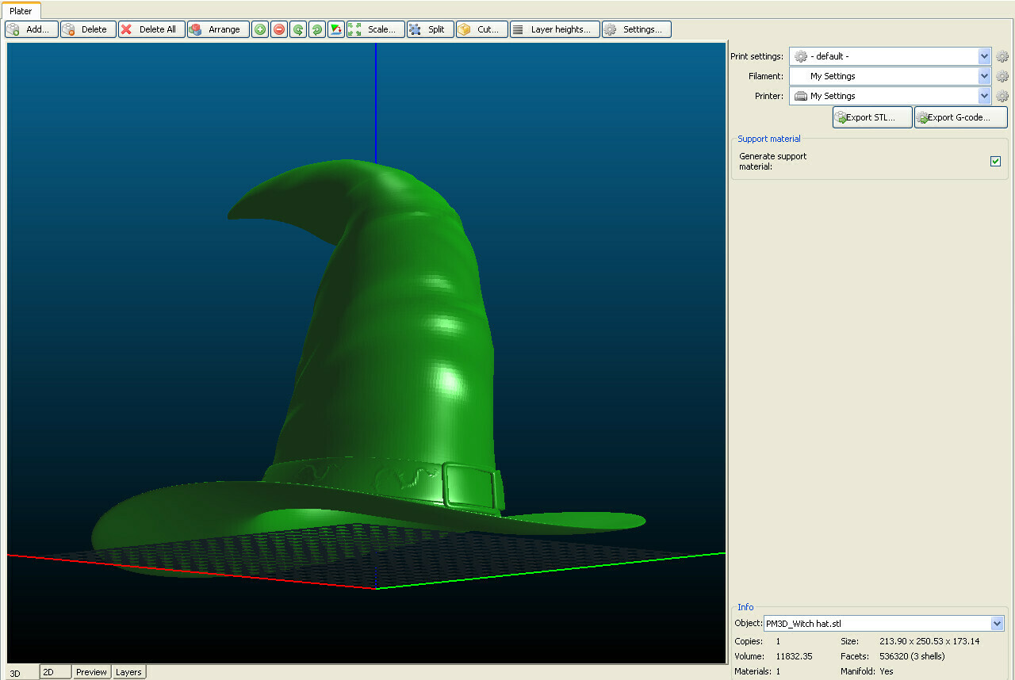Click the rotate-face-to-plane toolbar icon
Viewport: 1015px width, 680px height.
[336, 29]
